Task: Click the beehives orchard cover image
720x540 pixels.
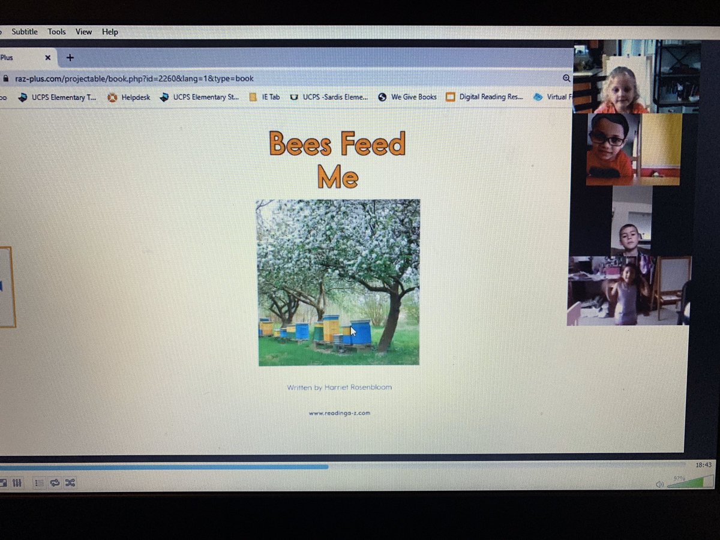Action: [339, 282]
